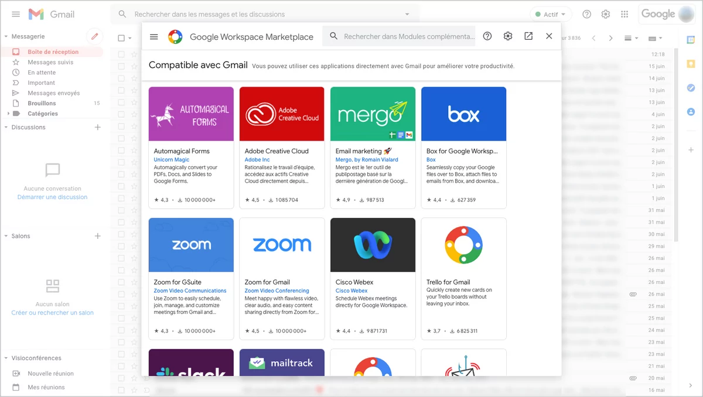The height and width of the screenshot is (397, 703).
Task: Open Gmail settings gear
Action: [606, 14]
